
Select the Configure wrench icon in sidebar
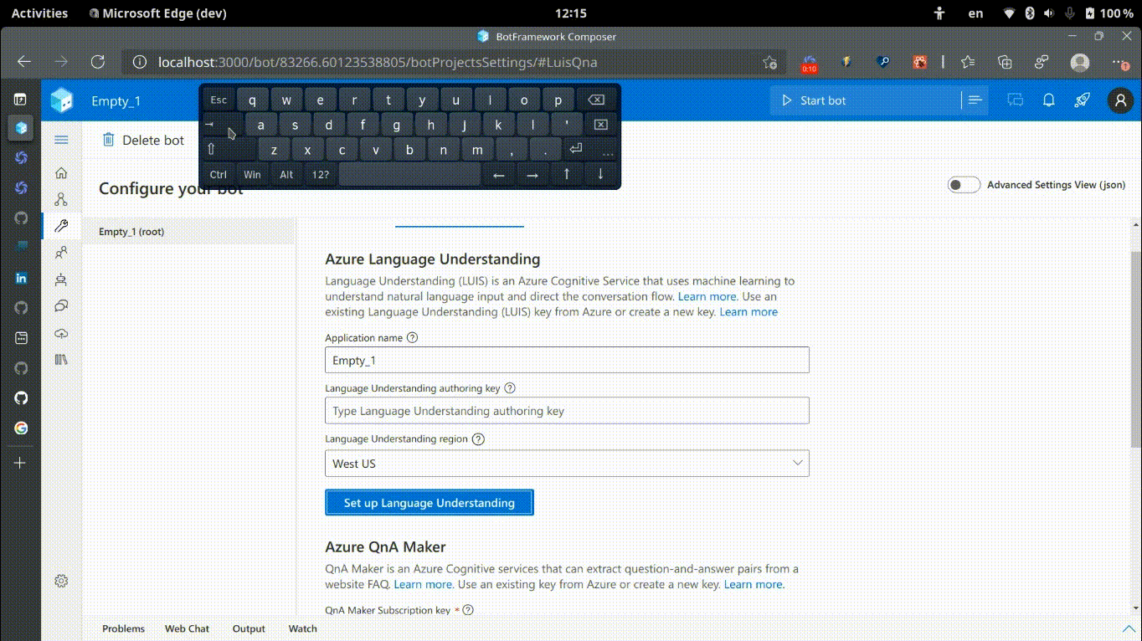[61, 226]
